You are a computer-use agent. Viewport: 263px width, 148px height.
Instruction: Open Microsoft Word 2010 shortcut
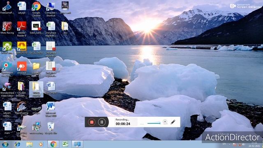(51, 109)
